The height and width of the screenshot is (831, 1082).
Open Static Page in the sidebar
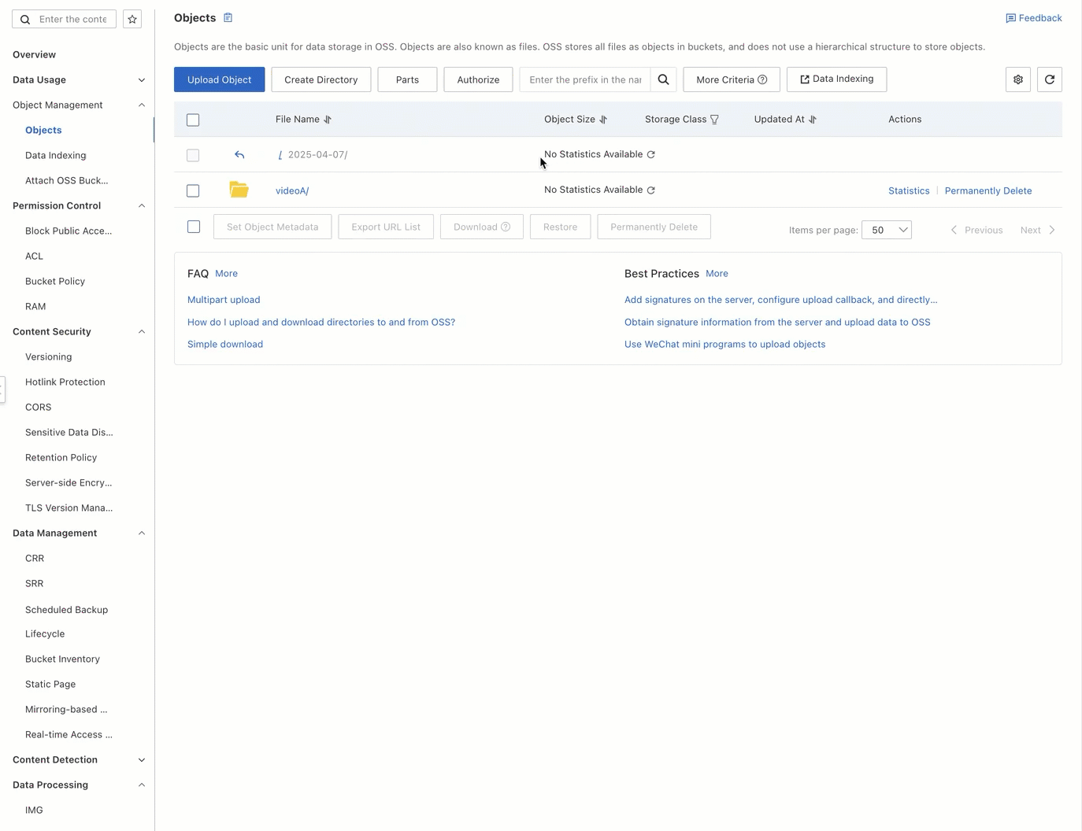[x=50, y=684]
